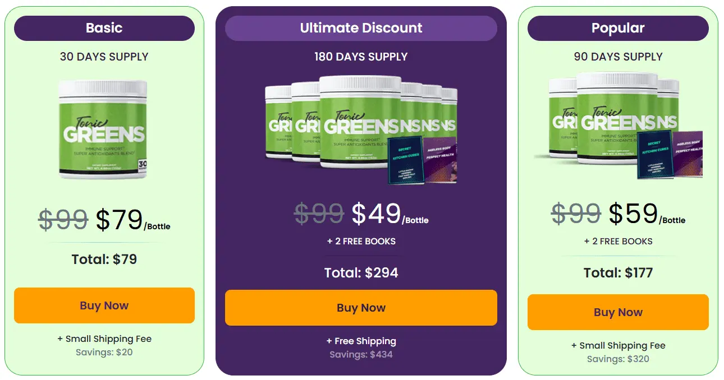Select the Popular plan header
This screenshot has width=724, height=380.
[x=617, y=28]
